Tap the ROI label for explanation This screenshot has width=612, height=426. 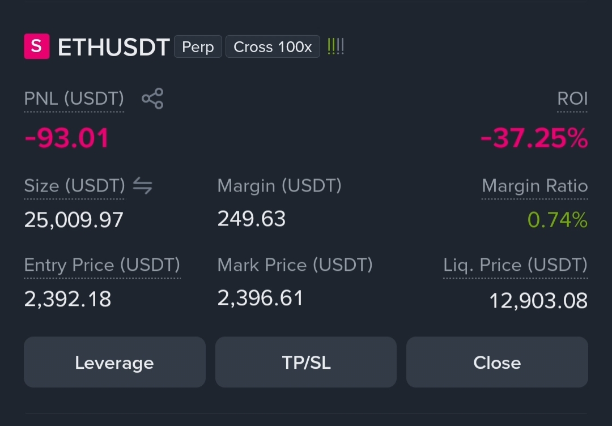(x=572, y=99)
